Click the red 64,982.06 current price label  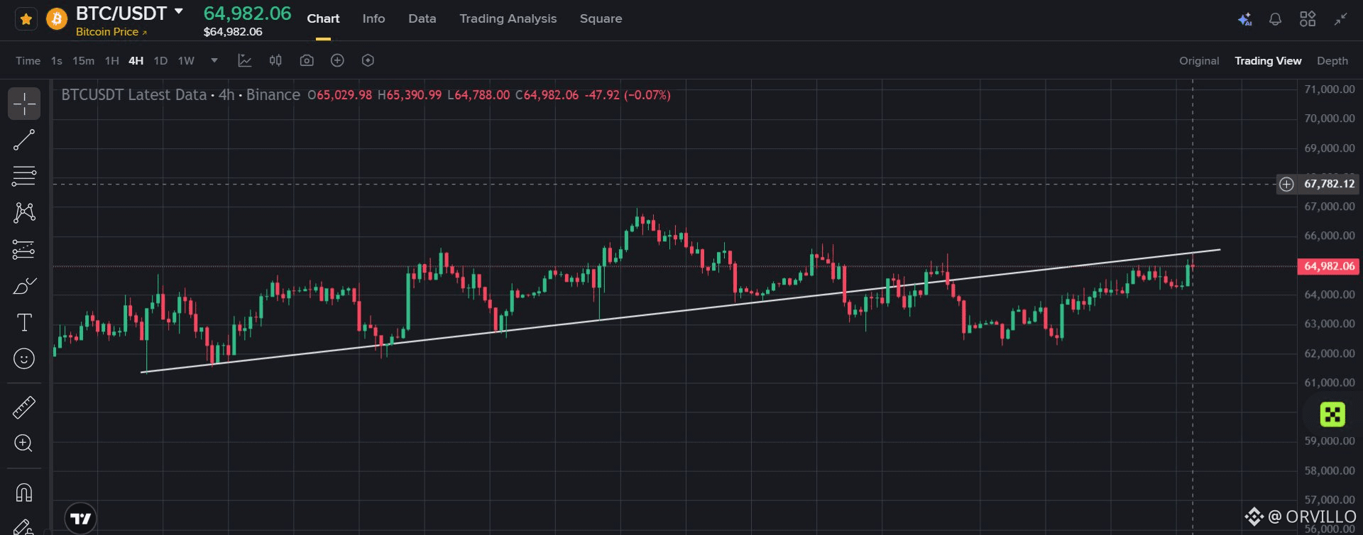1329,267
